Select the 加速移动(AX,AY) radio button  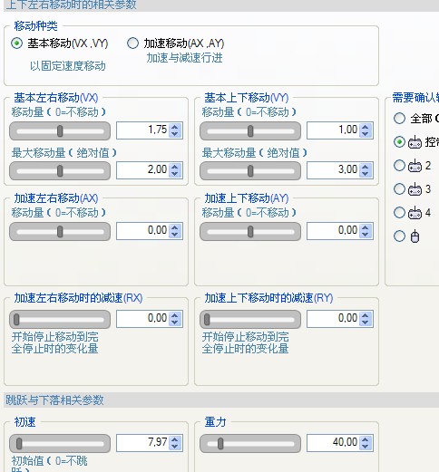click(x=132, y=43)
